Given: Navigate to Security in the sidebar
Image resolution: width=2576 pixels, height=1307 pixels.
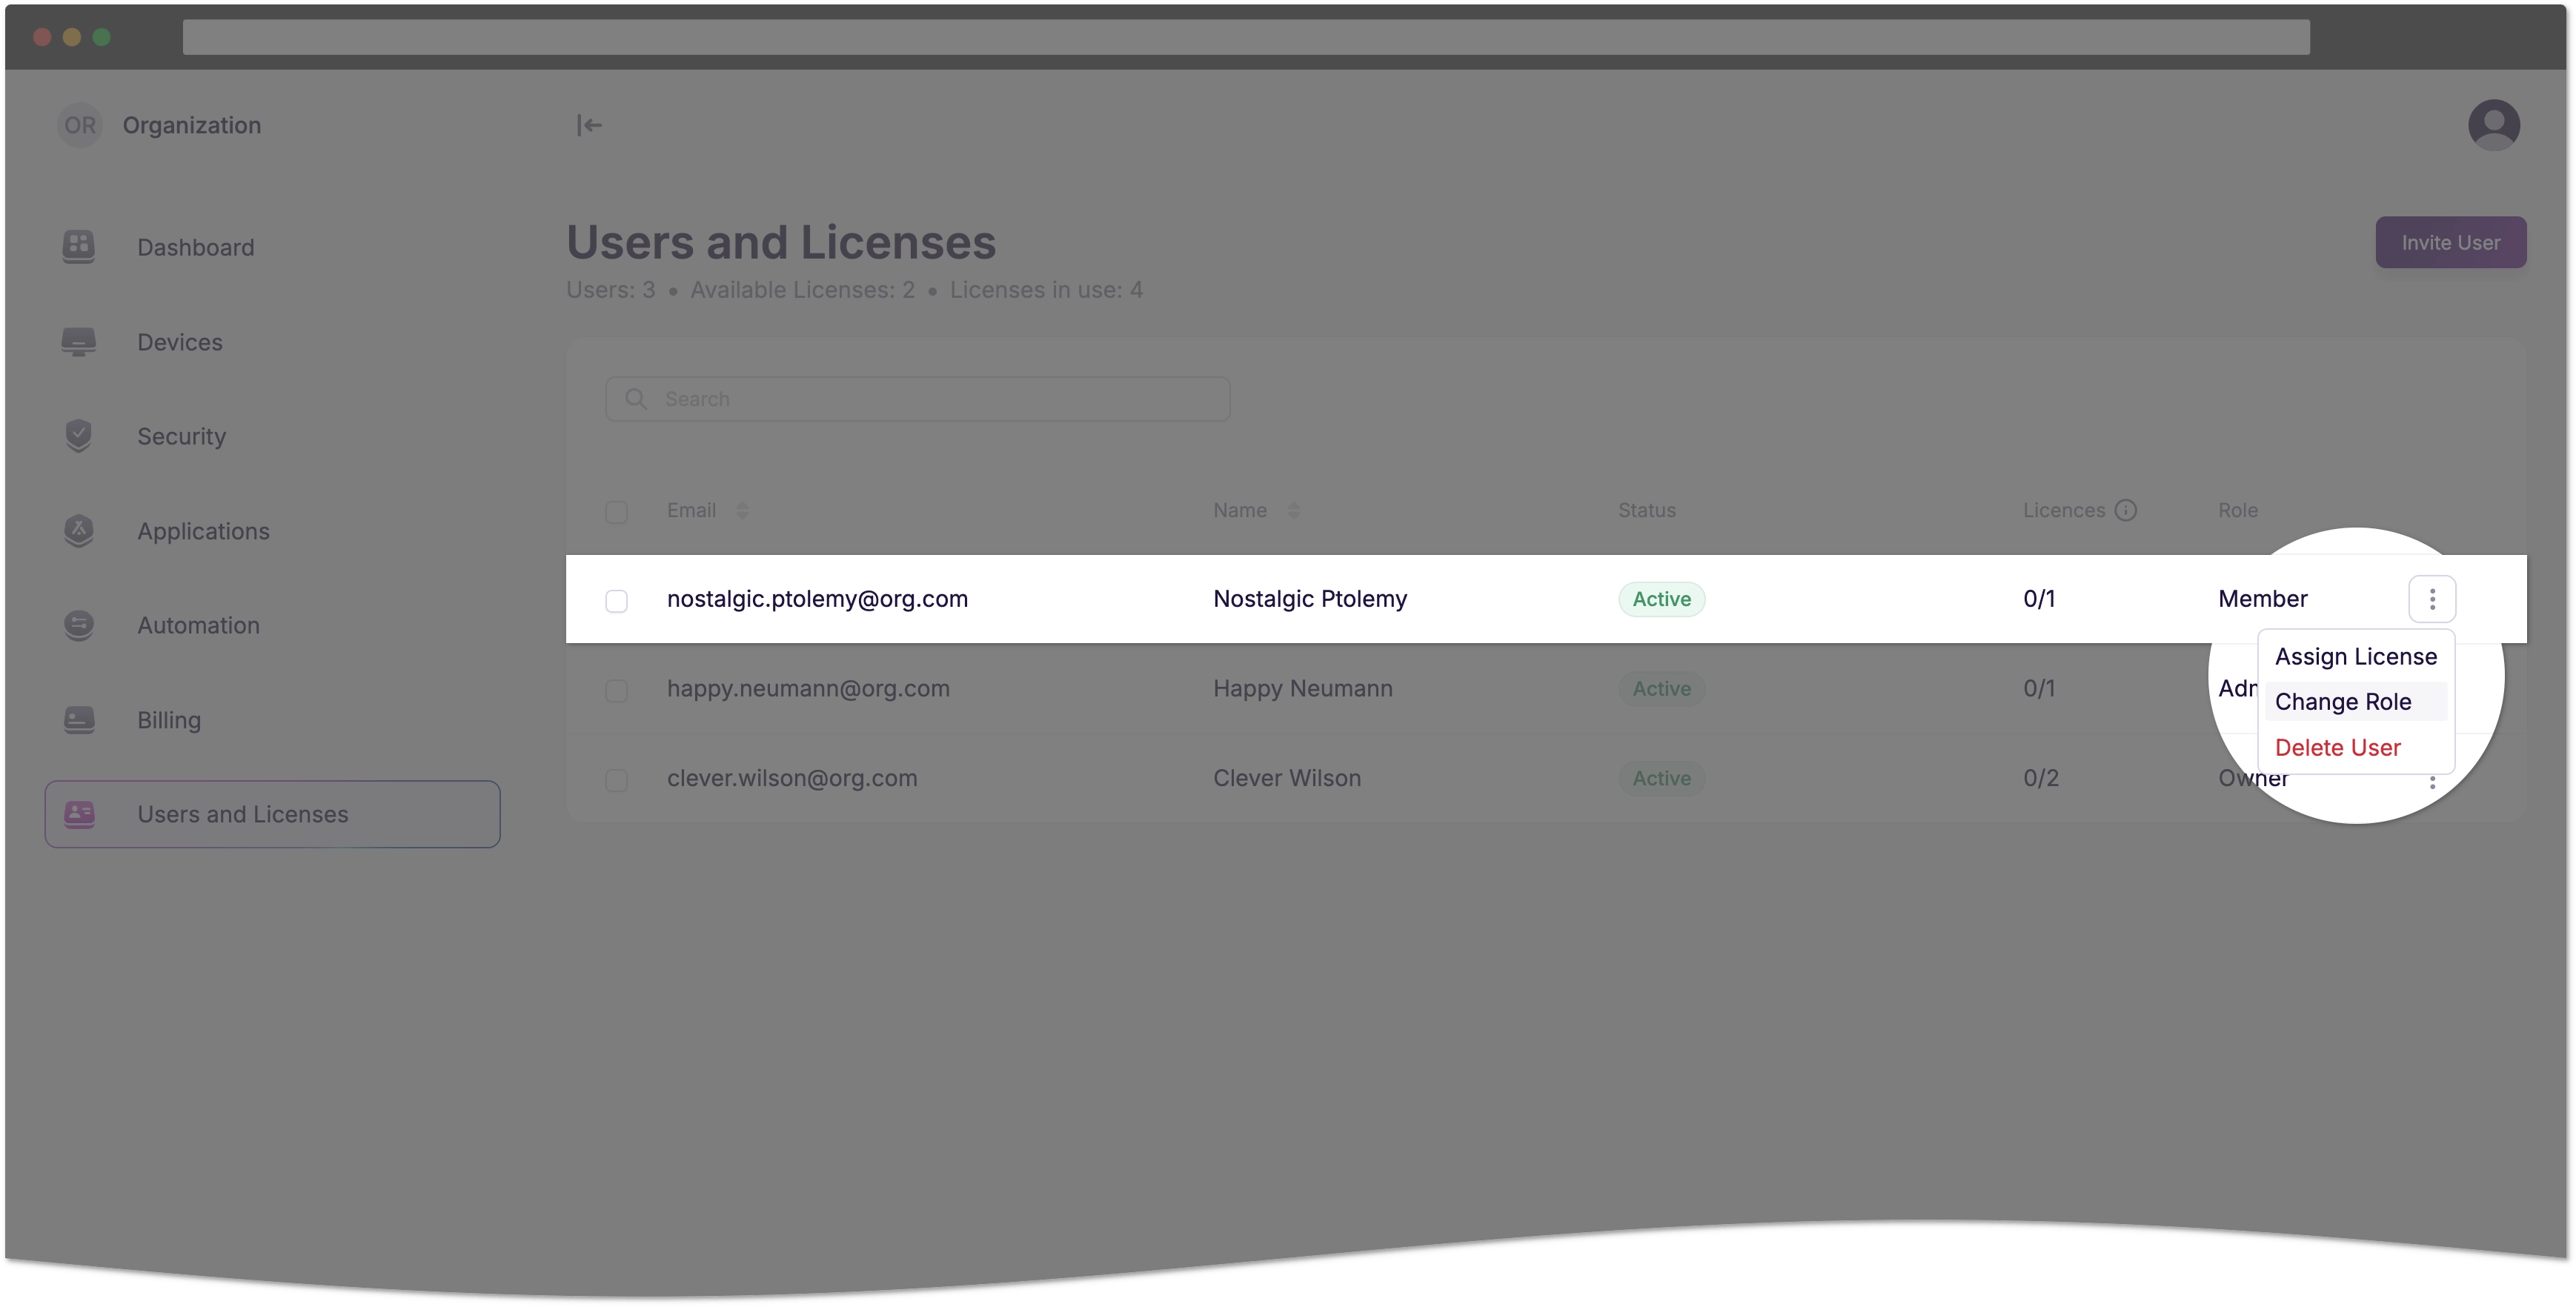Looking at the screenshot, I should point(181,436).
